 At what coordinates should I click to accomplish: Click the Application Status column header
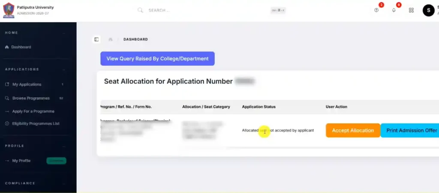[259, 107]
